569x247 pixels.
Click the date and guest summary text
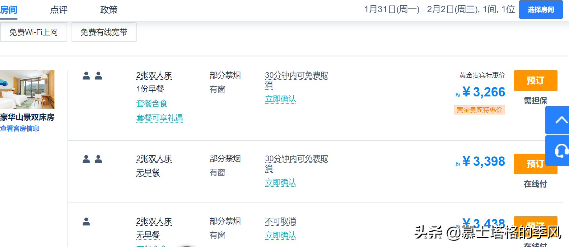click(439, 10)
